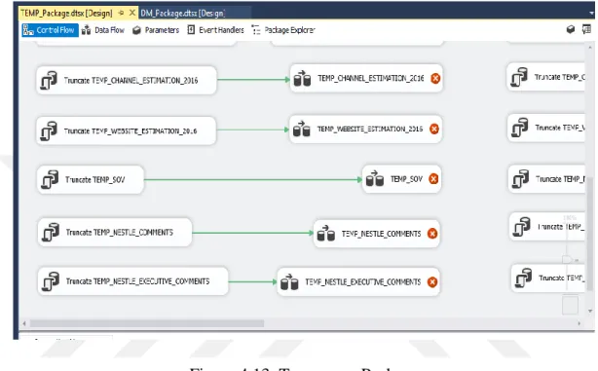Image resolution: width=598 pixels, height=371 pixels.
Task: Click the SSIS Toolbox icon in toolbar
Action: (x=571, y=29)
